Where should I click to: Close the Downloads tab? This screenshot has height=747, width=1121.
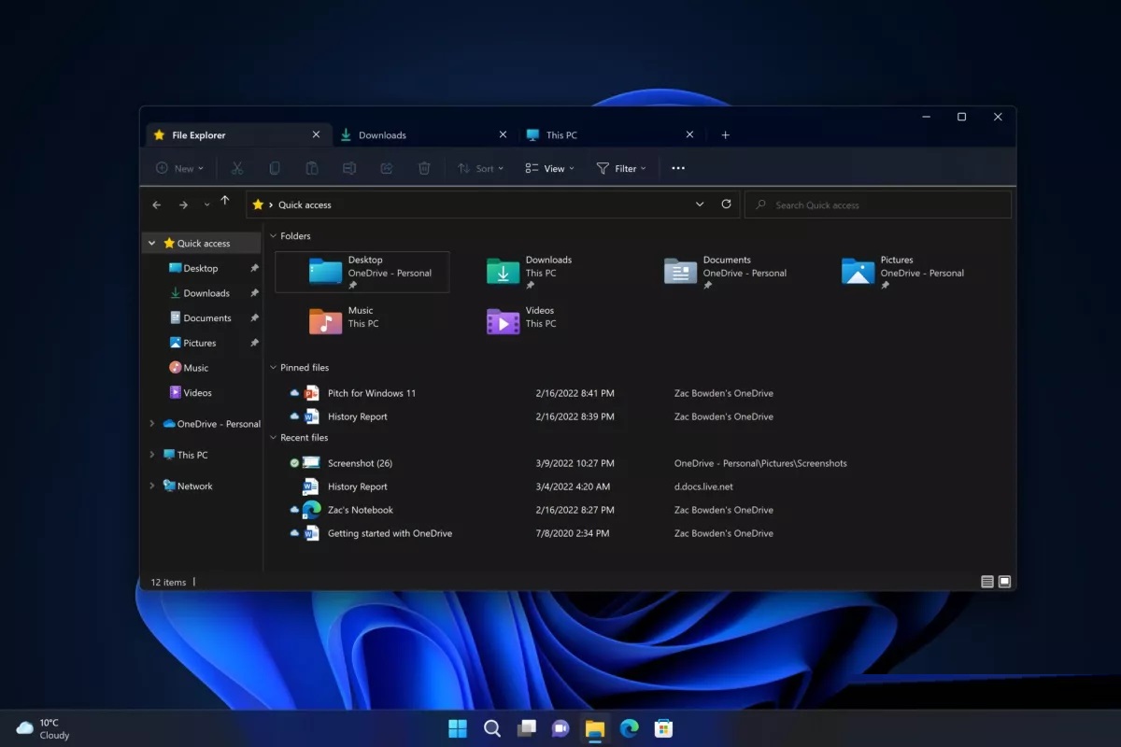click(x=504, y=134)
